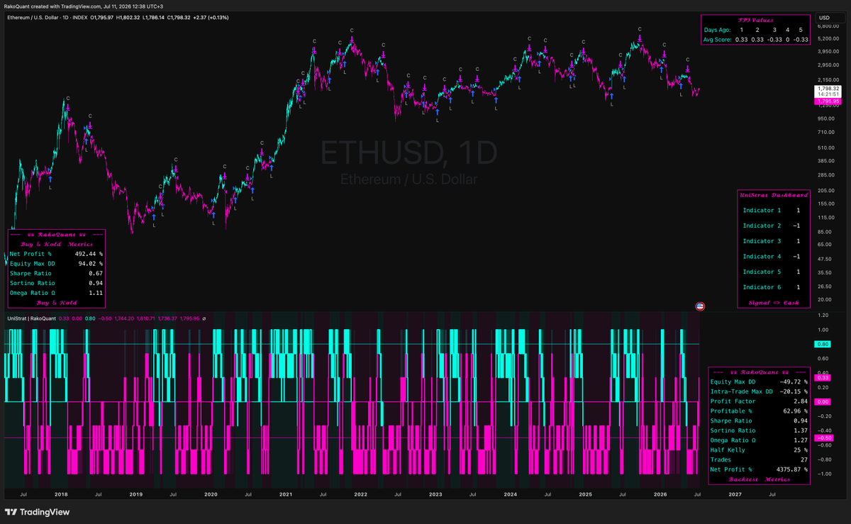
Task: Click the 2020 label on the time axis
Action: point(211,494)
